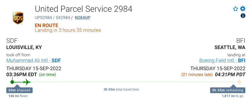This screenshot has width=249, height=102.
Task: Click the UPS shield logo
Action: point(18,18)
